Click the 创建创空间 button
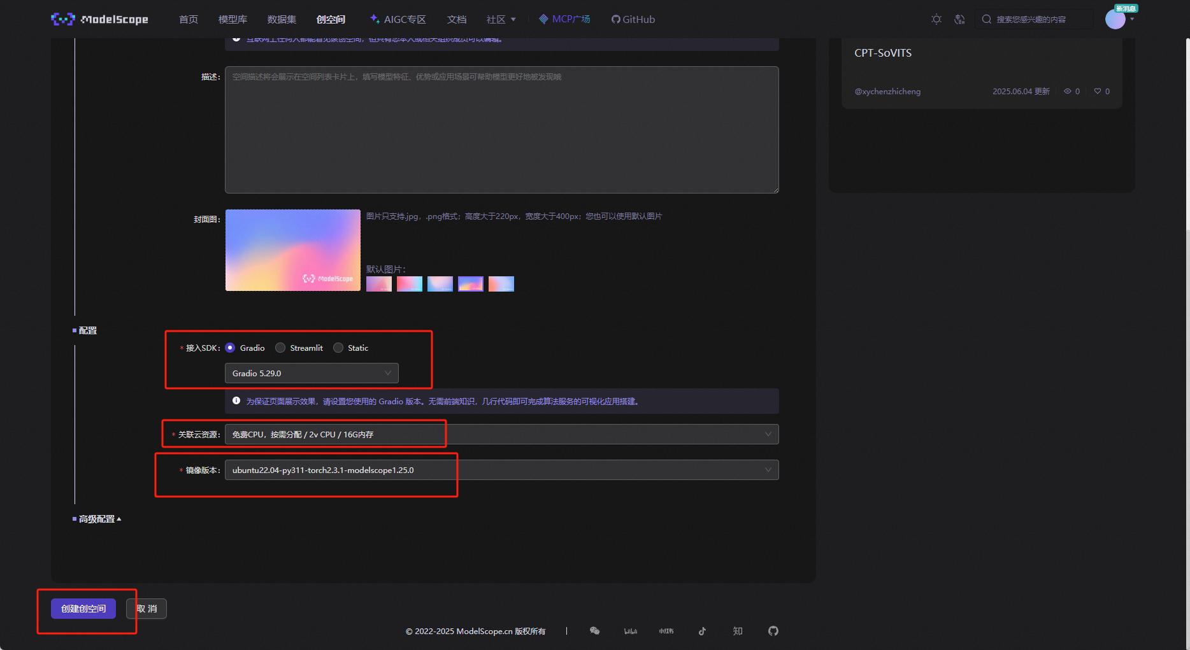Image resolution: width=1190 pixels, height=650 pixels. [x=83, y=609]
